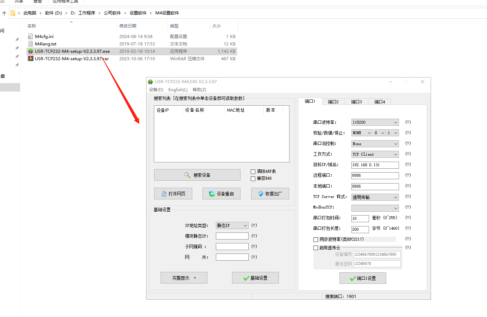Image resolution: width=487 pixels, height=317 pixels.
Task: Click the green checkmark on 端口1设置 button
Action: point(352,279)
